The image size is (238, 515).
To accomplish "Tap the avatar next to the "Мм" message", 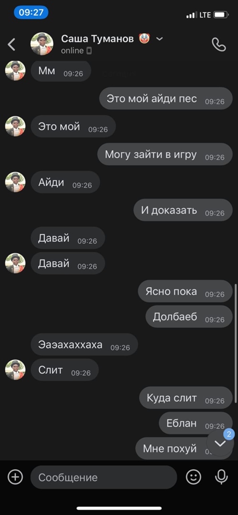I will coord(15,71).
